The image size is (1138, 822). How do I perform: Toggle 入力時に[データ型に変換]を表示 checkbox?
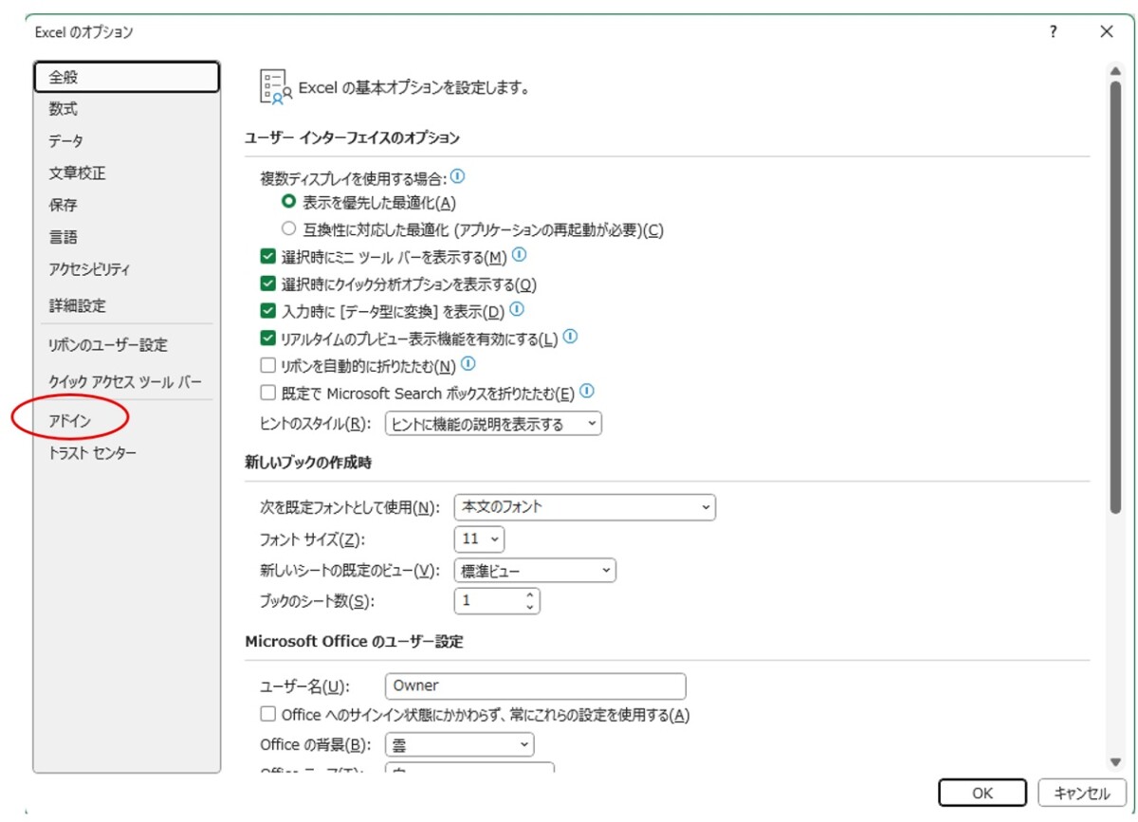(268, 311)
